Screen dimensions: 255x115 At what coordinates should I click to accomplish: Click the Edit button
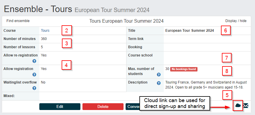click(x=60, y=107)
